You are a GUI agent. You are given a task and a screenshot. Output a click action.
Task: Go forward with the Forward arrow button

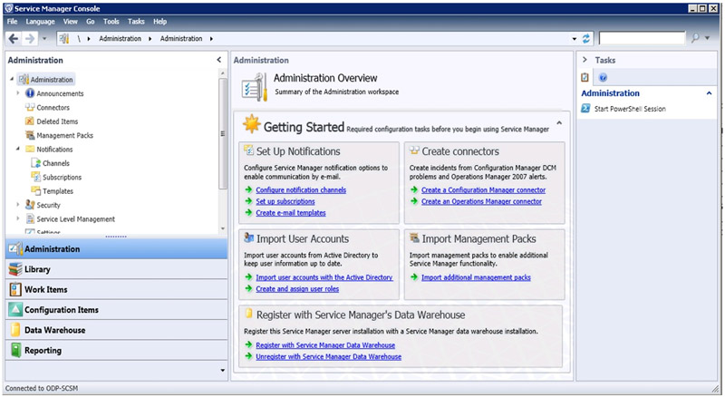(30, 38)
